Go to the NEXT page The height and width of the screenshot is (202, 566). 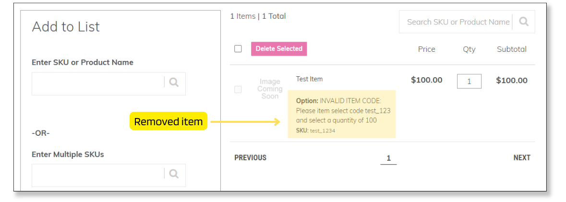[x=522, y=158]
